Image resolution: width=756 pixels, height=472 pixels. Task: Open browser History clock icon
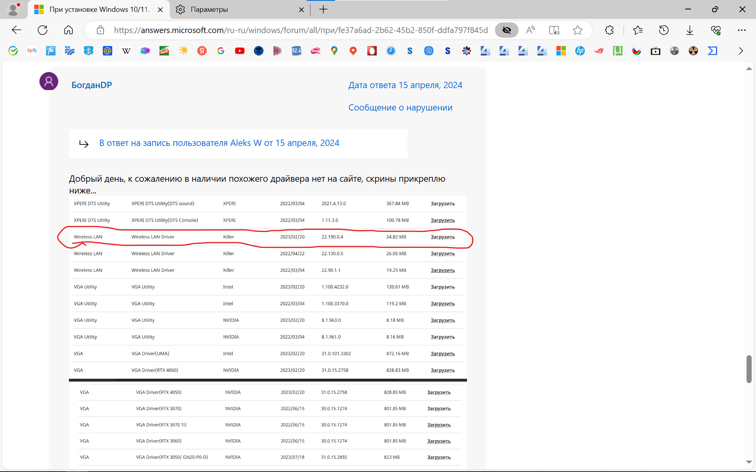coord(664,30)
